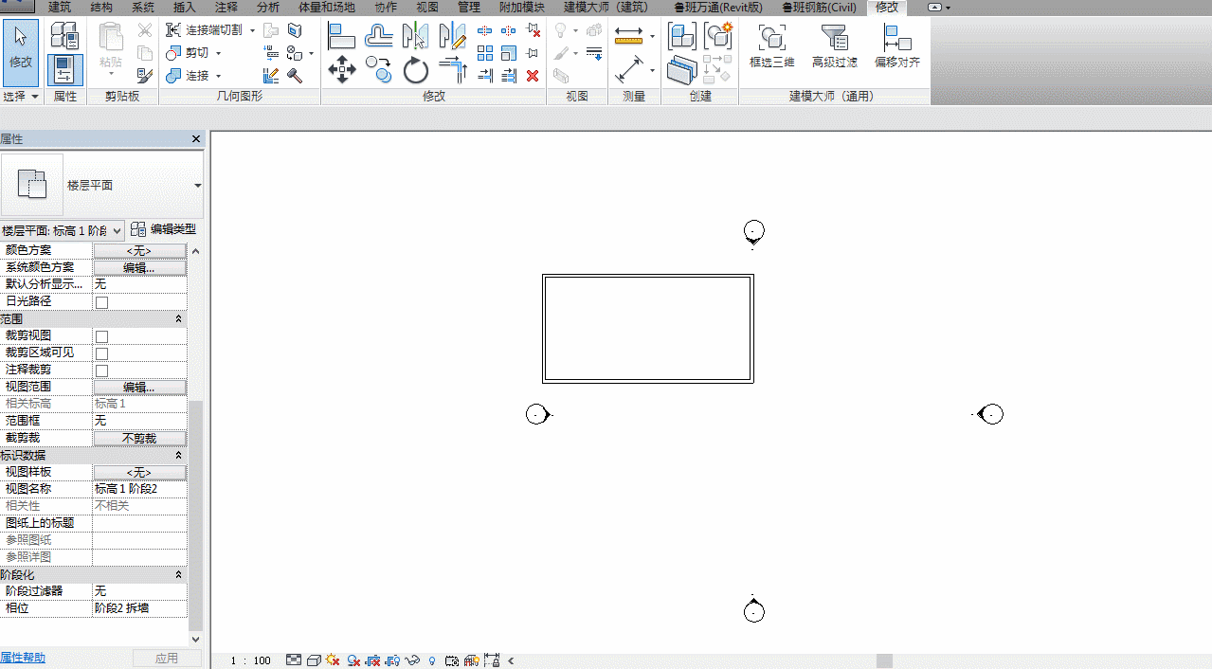Open the 属性帮助 link
Viewport: 1212px width, 669px height.
[x=23, y=658]
